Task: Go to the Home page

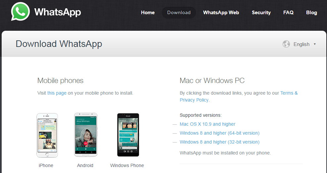Action: click(148, 13)
